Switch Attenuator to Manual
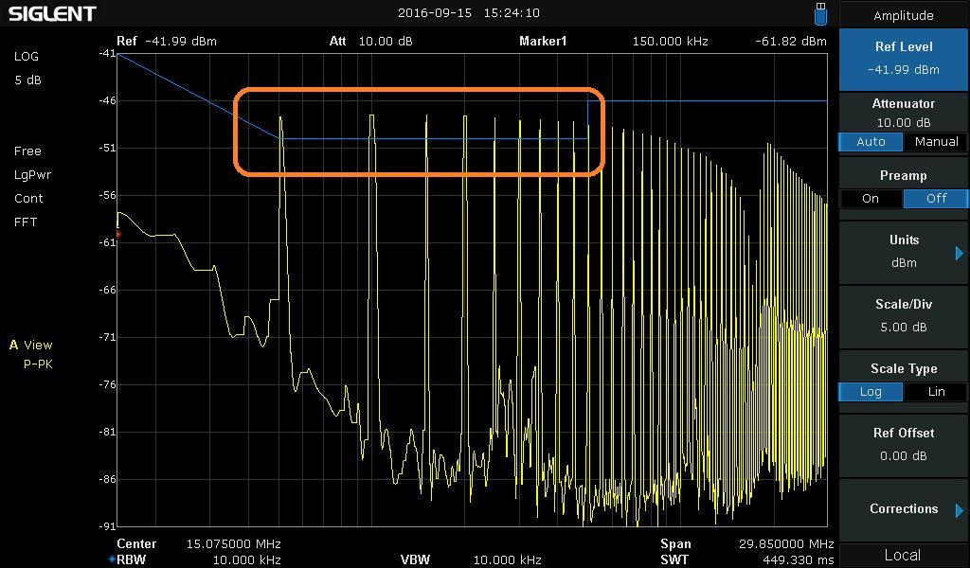 [936, 142]
